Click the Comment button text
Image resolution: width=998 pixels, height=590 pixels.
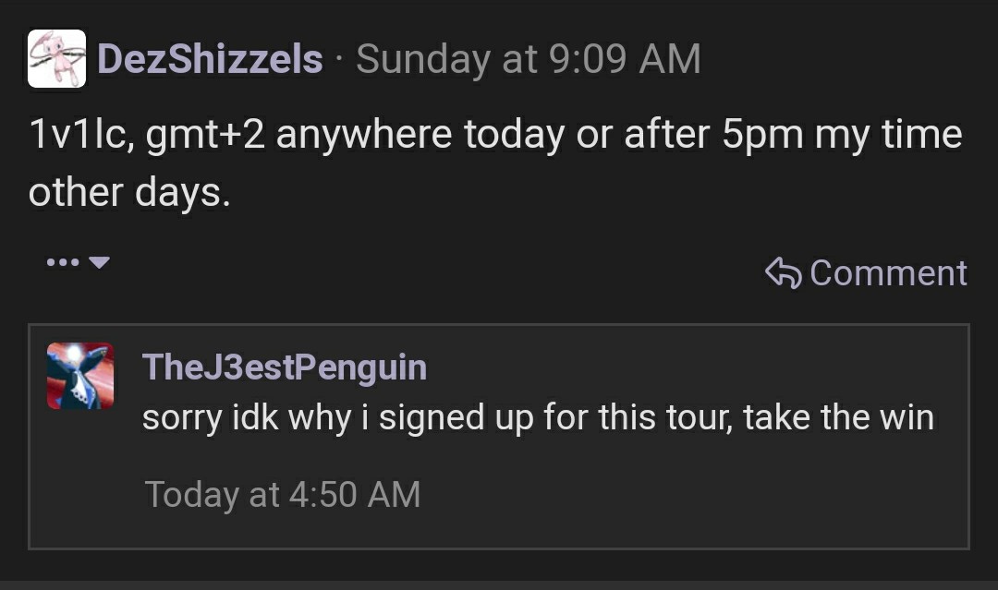888,272
